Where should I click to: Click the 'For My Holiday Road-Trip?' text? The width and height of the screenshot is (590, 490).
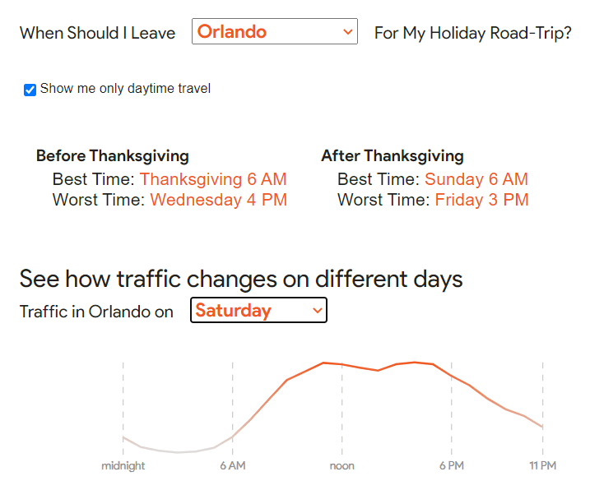tap(472, 34)
